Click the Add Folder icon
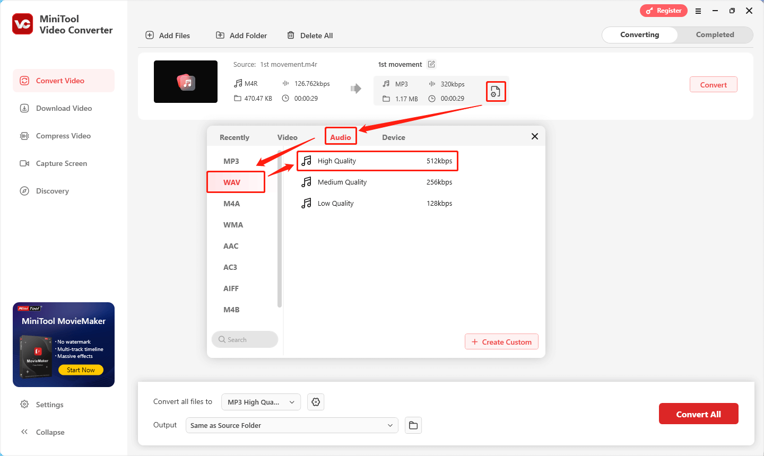Image resolution: width=764 pixels, height=456 pixels. (220, 36)
